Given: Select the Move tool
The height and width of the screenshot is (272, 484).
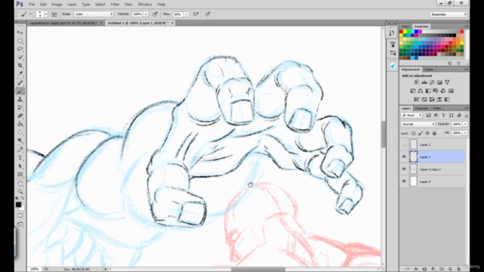Looking at the screenshot, I should coord(20,32).
